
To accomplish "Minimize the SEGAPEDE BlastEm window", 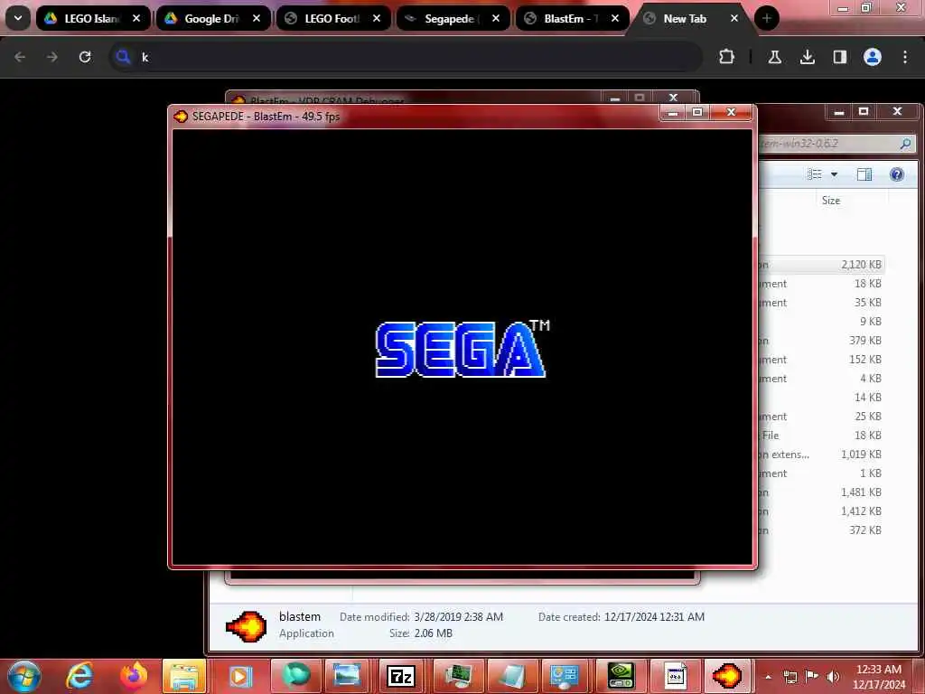I will coord(672,112).
